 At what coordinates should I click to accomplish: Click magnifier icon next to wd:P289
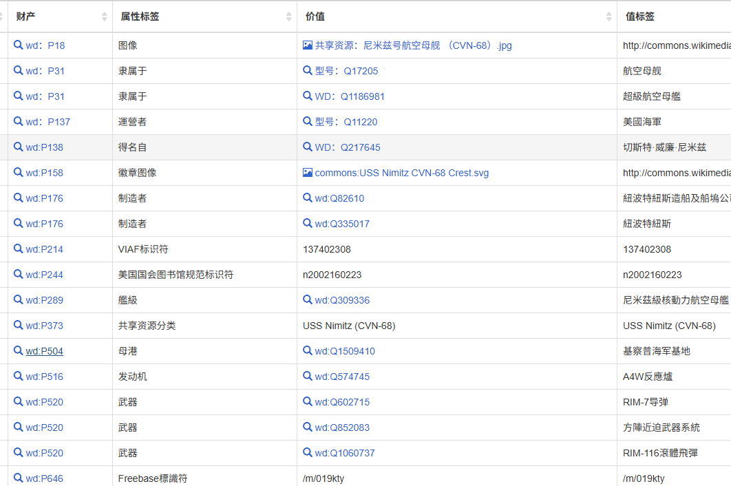click(x=18, y=299)
